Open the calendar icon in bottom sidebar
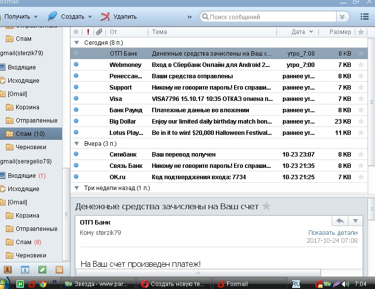This screenshot has height=289, width=375. (x=25, y=269)
